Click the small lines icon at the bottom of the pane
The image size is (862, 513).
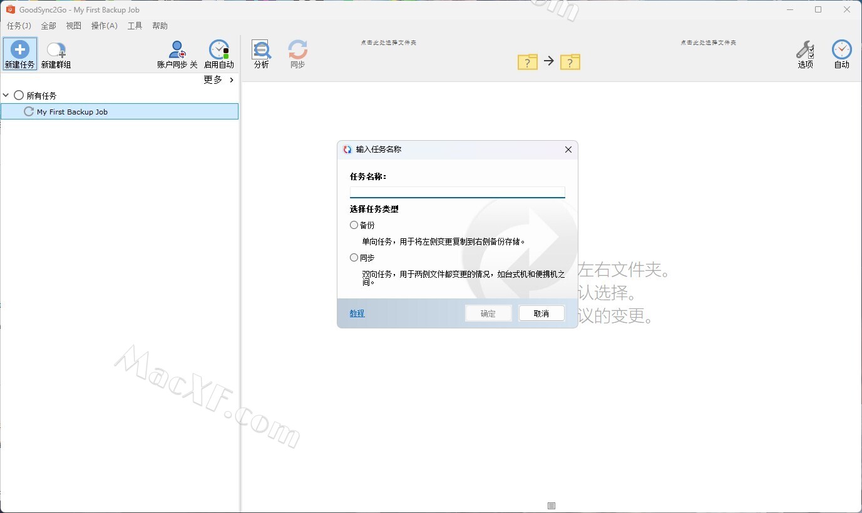click(x=552, y=505)
